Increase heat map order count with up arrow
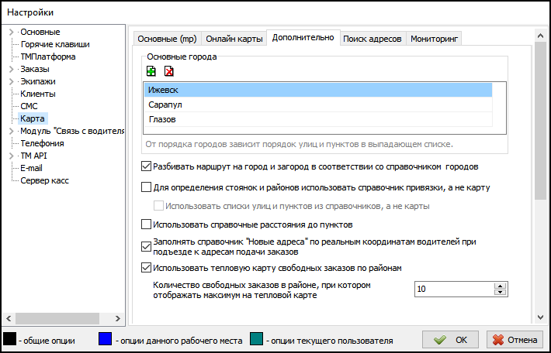551x353 pixels. [501, 286]
